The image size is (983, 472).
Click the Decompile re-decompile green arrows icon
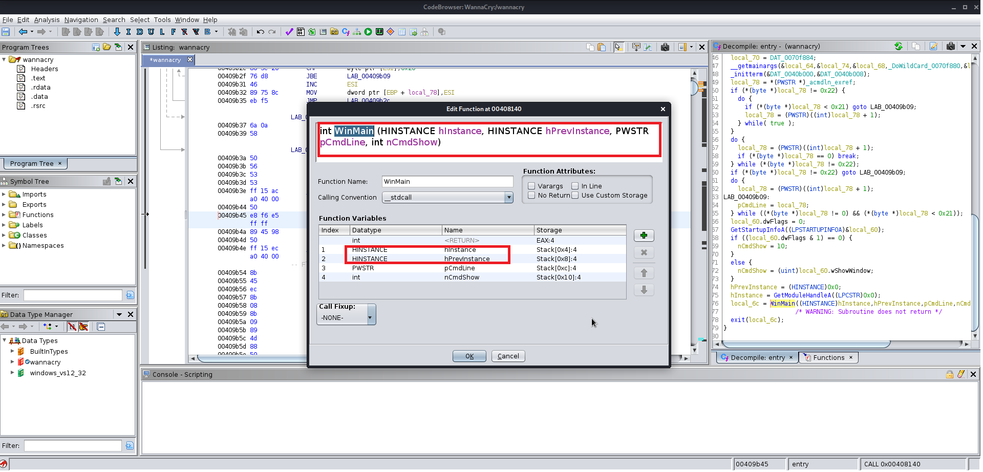click(899, 46)
